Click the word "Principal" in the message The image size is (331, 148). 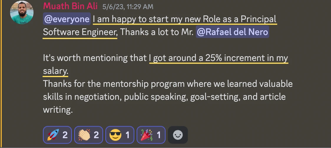pos(259,19)
